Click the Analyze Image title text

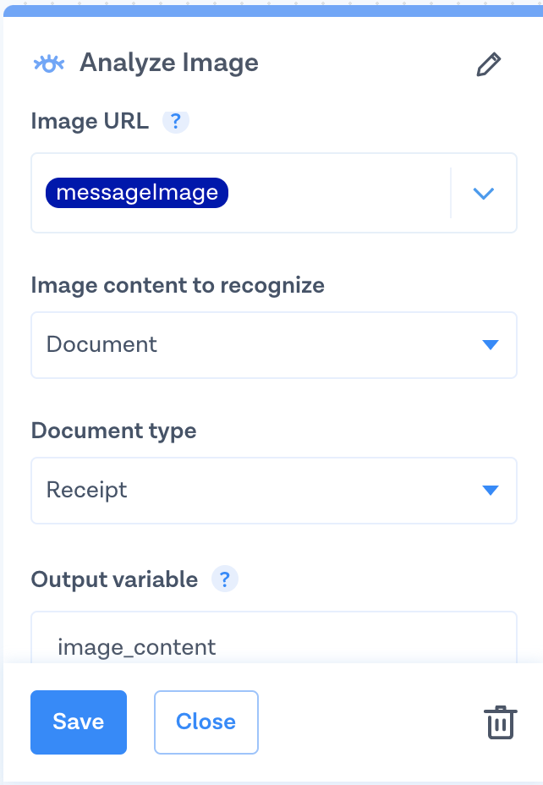[x=169, y=63]
